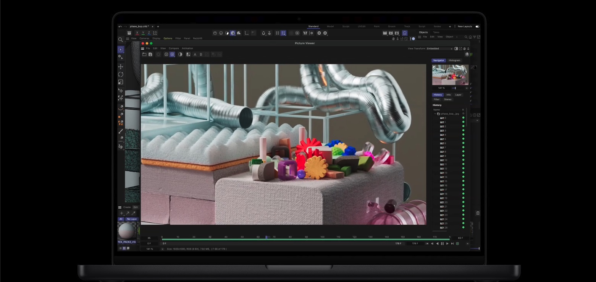Switch to the Histogram tab
The width and height of the screenshot is (596, 282).
(454, 60)
